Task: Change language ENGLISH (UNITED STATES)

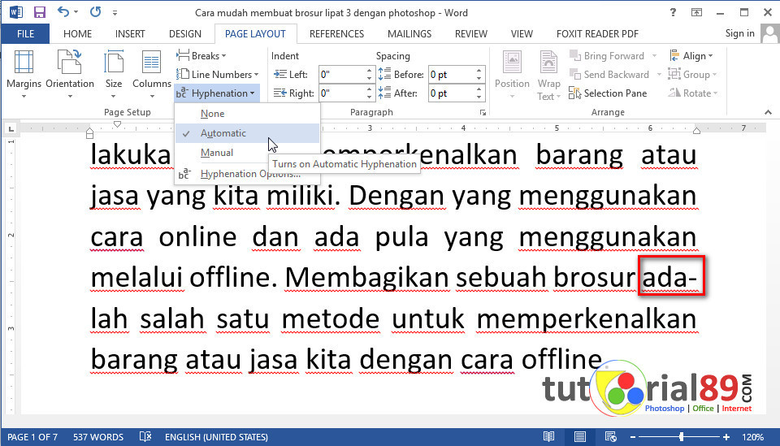Action: click(x=216, y=437)
